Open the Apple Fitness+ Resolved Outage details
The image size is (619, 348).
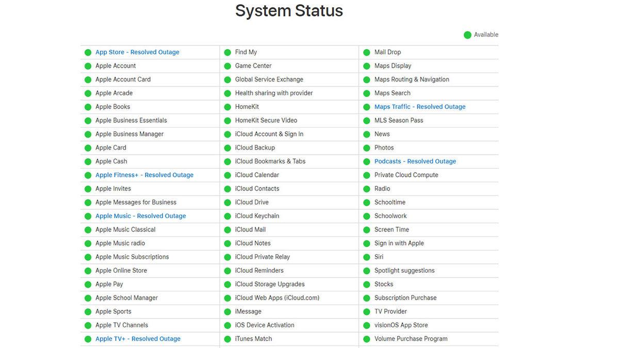coord(144,175)
